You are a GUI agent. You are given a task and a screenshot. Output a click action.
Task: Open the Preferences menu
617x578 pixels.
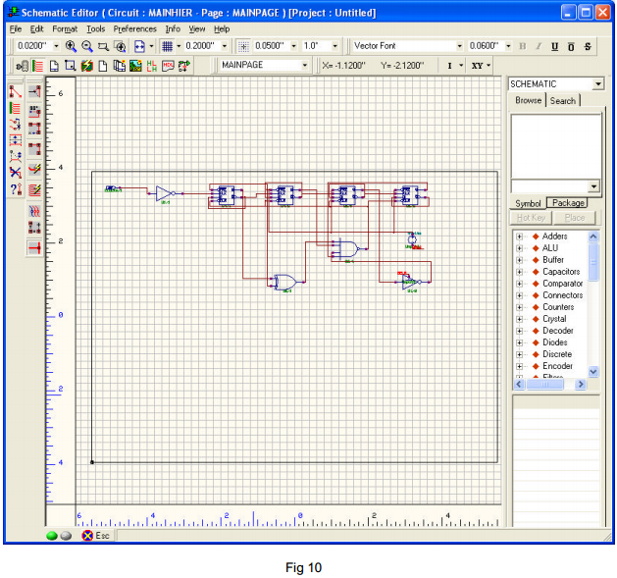[135, 29]
